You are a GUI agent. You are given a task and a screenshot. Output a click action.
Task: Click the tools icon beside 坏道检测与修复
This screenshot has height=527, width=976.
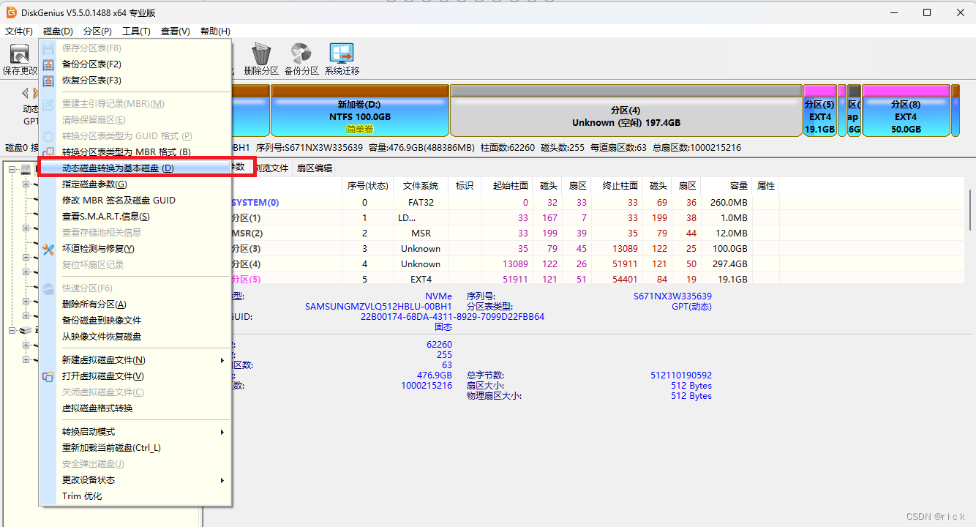point(48,249)
